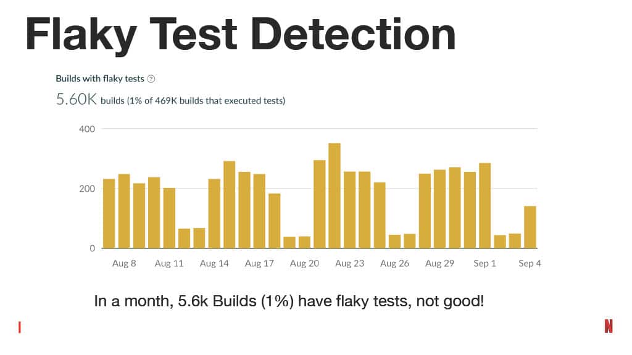The width and height of the screenshot is (632, 355).
Task: Click the Aug 26 axis label
Action: (x=395, y=263)
